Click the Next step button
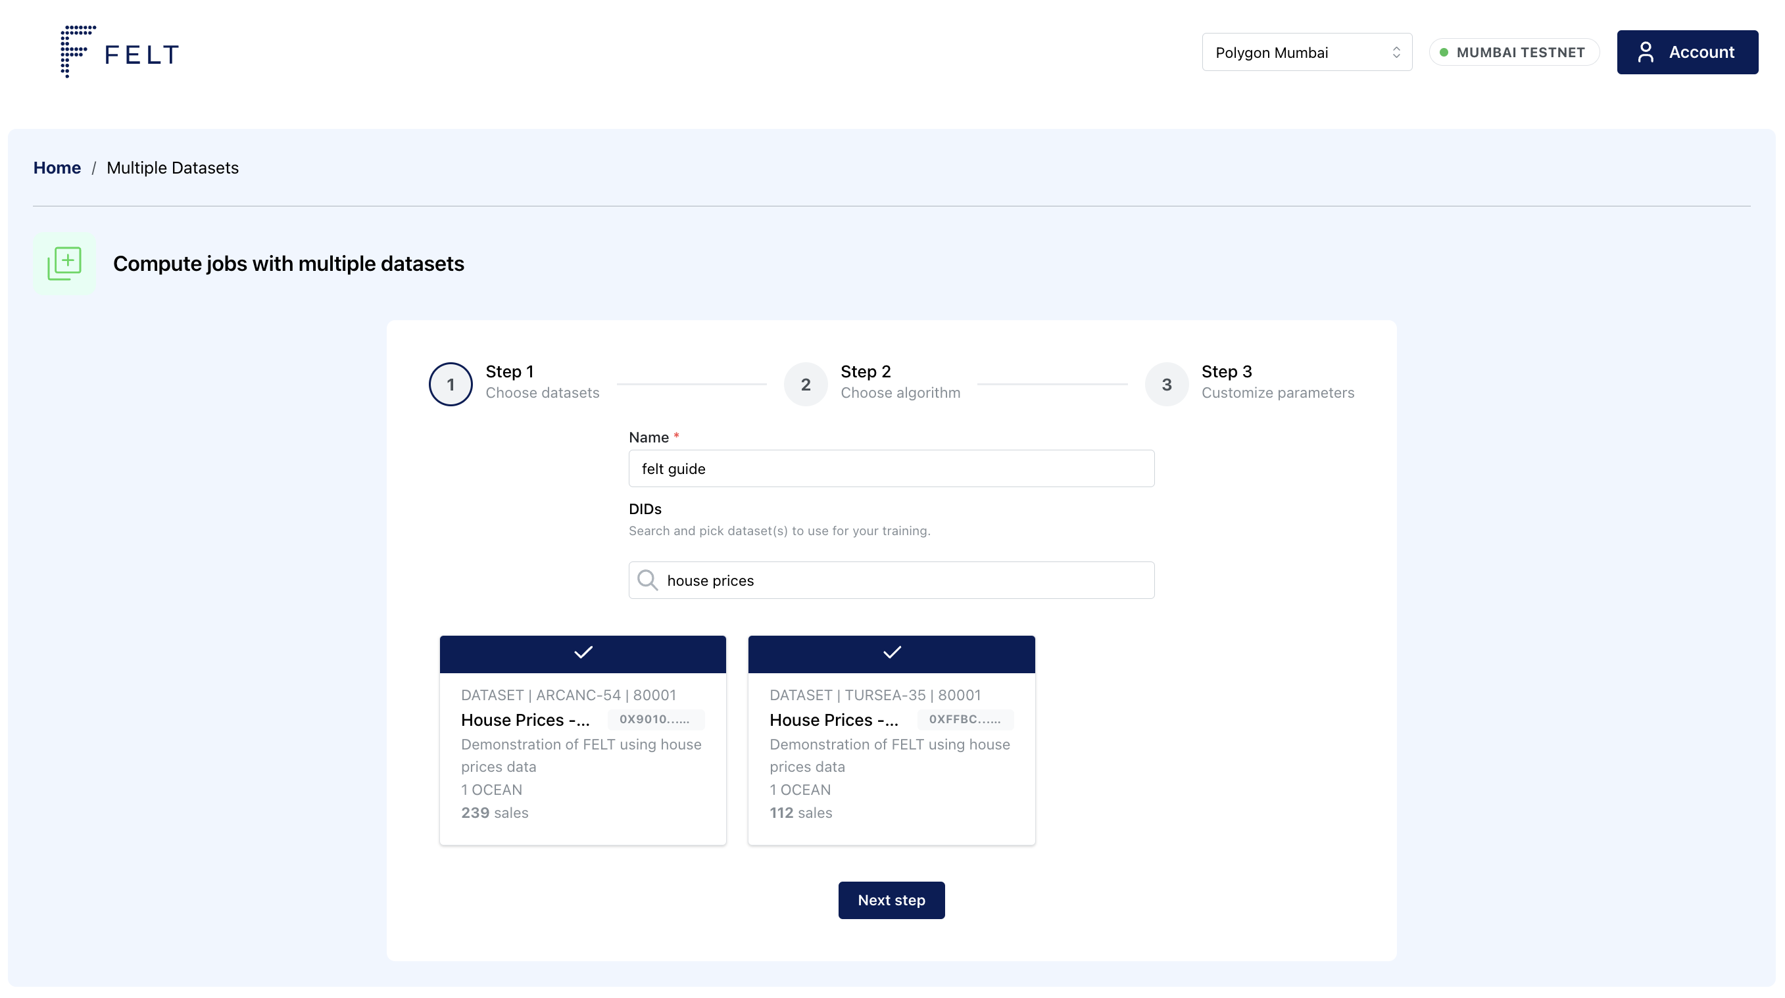 tap(891, 899)
